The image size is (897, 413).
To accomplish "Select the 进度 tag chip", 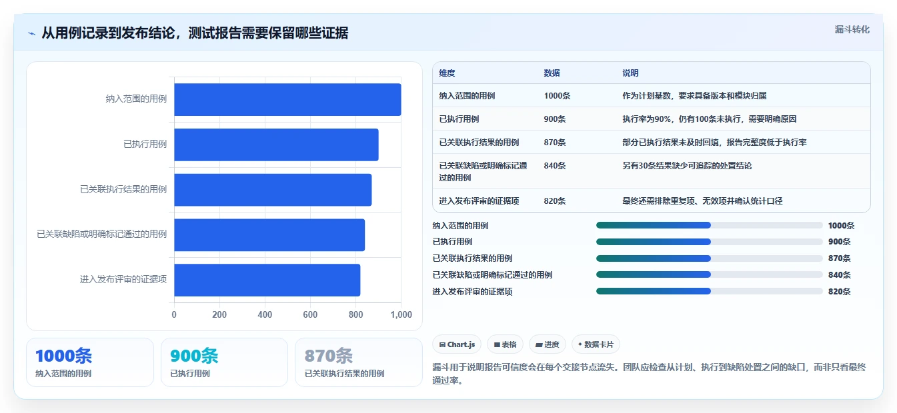I will pyautogui.click(x=547, y=344).
